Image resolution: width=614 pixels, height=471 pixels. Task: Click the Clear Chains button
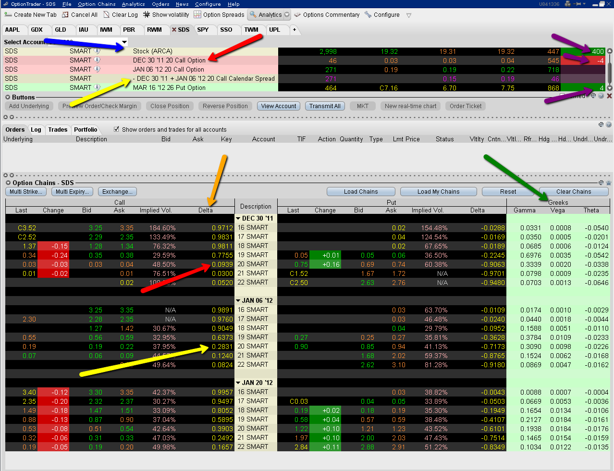(x=574, y=192)
